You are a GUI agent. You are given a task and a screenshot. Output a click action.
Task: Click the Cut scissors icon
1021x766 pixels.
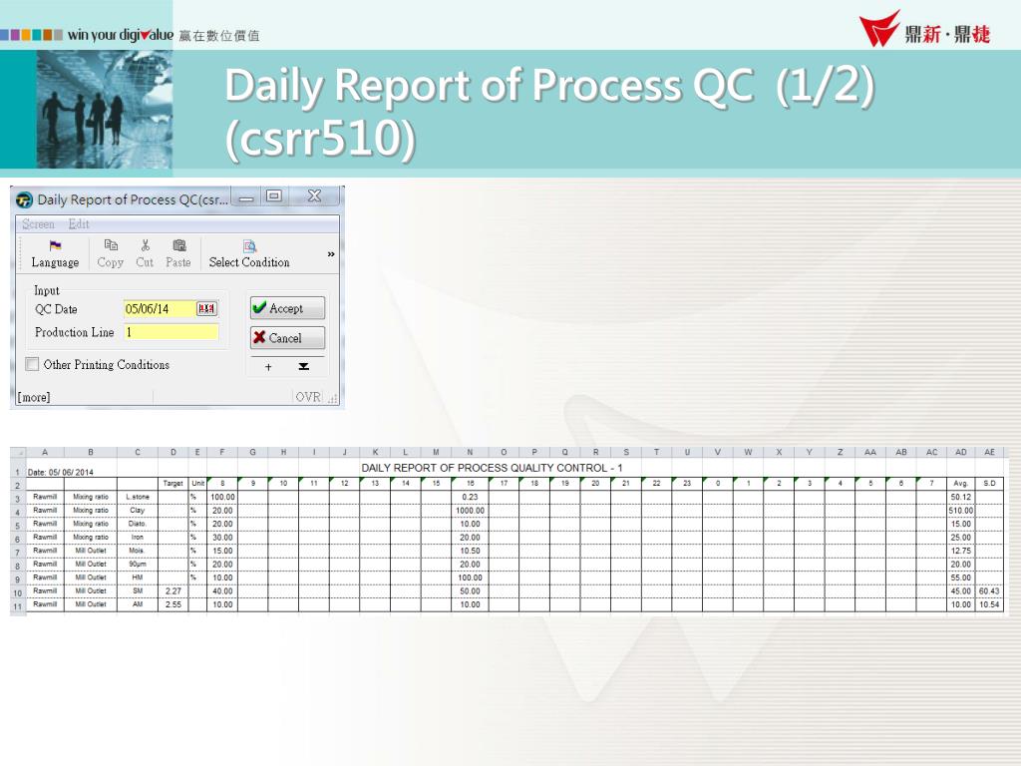pyautogui.click(x=146, y=245)
